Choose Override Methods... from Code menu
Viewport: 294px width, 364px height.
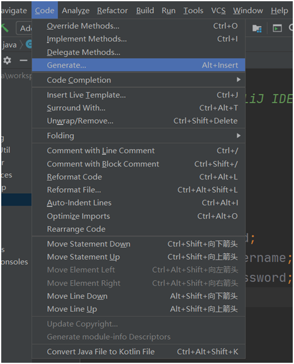(138, 26)
